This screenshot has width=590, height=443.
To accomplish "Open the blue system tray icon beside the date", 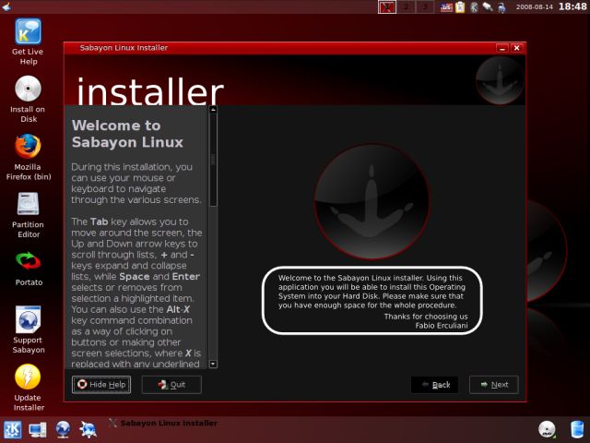I will (x=501, y=7).
